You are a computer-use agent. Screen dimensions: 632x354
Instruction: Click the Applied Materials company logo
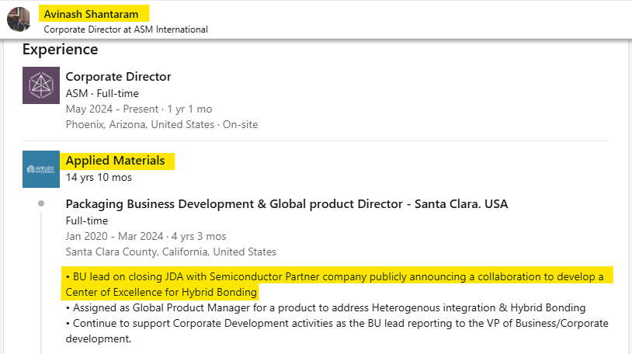coord(41,169)
